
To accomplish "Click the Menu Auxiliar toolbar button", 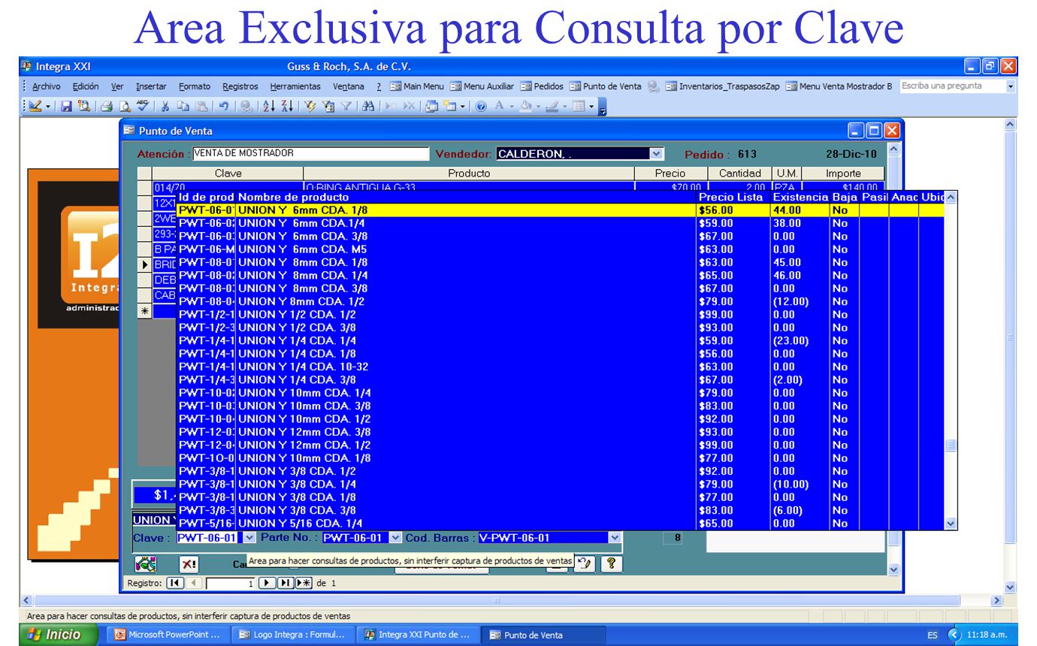I will [x=481, y=86].
